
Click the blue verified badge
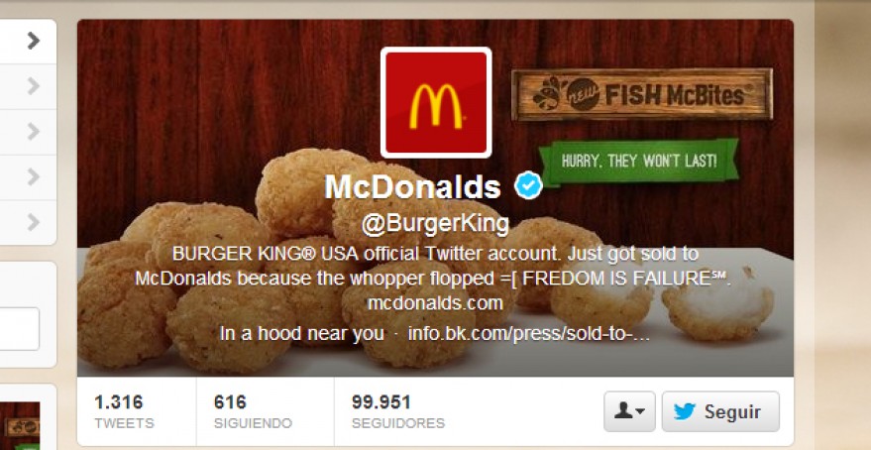point(528,186)
